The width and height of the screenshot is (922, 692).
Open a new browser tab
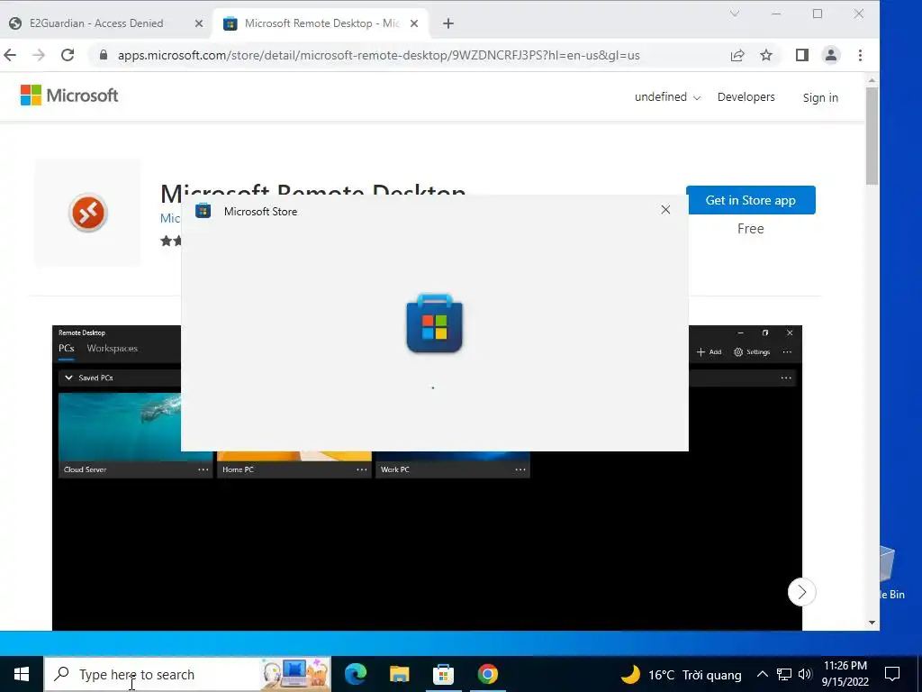(448, 23)
